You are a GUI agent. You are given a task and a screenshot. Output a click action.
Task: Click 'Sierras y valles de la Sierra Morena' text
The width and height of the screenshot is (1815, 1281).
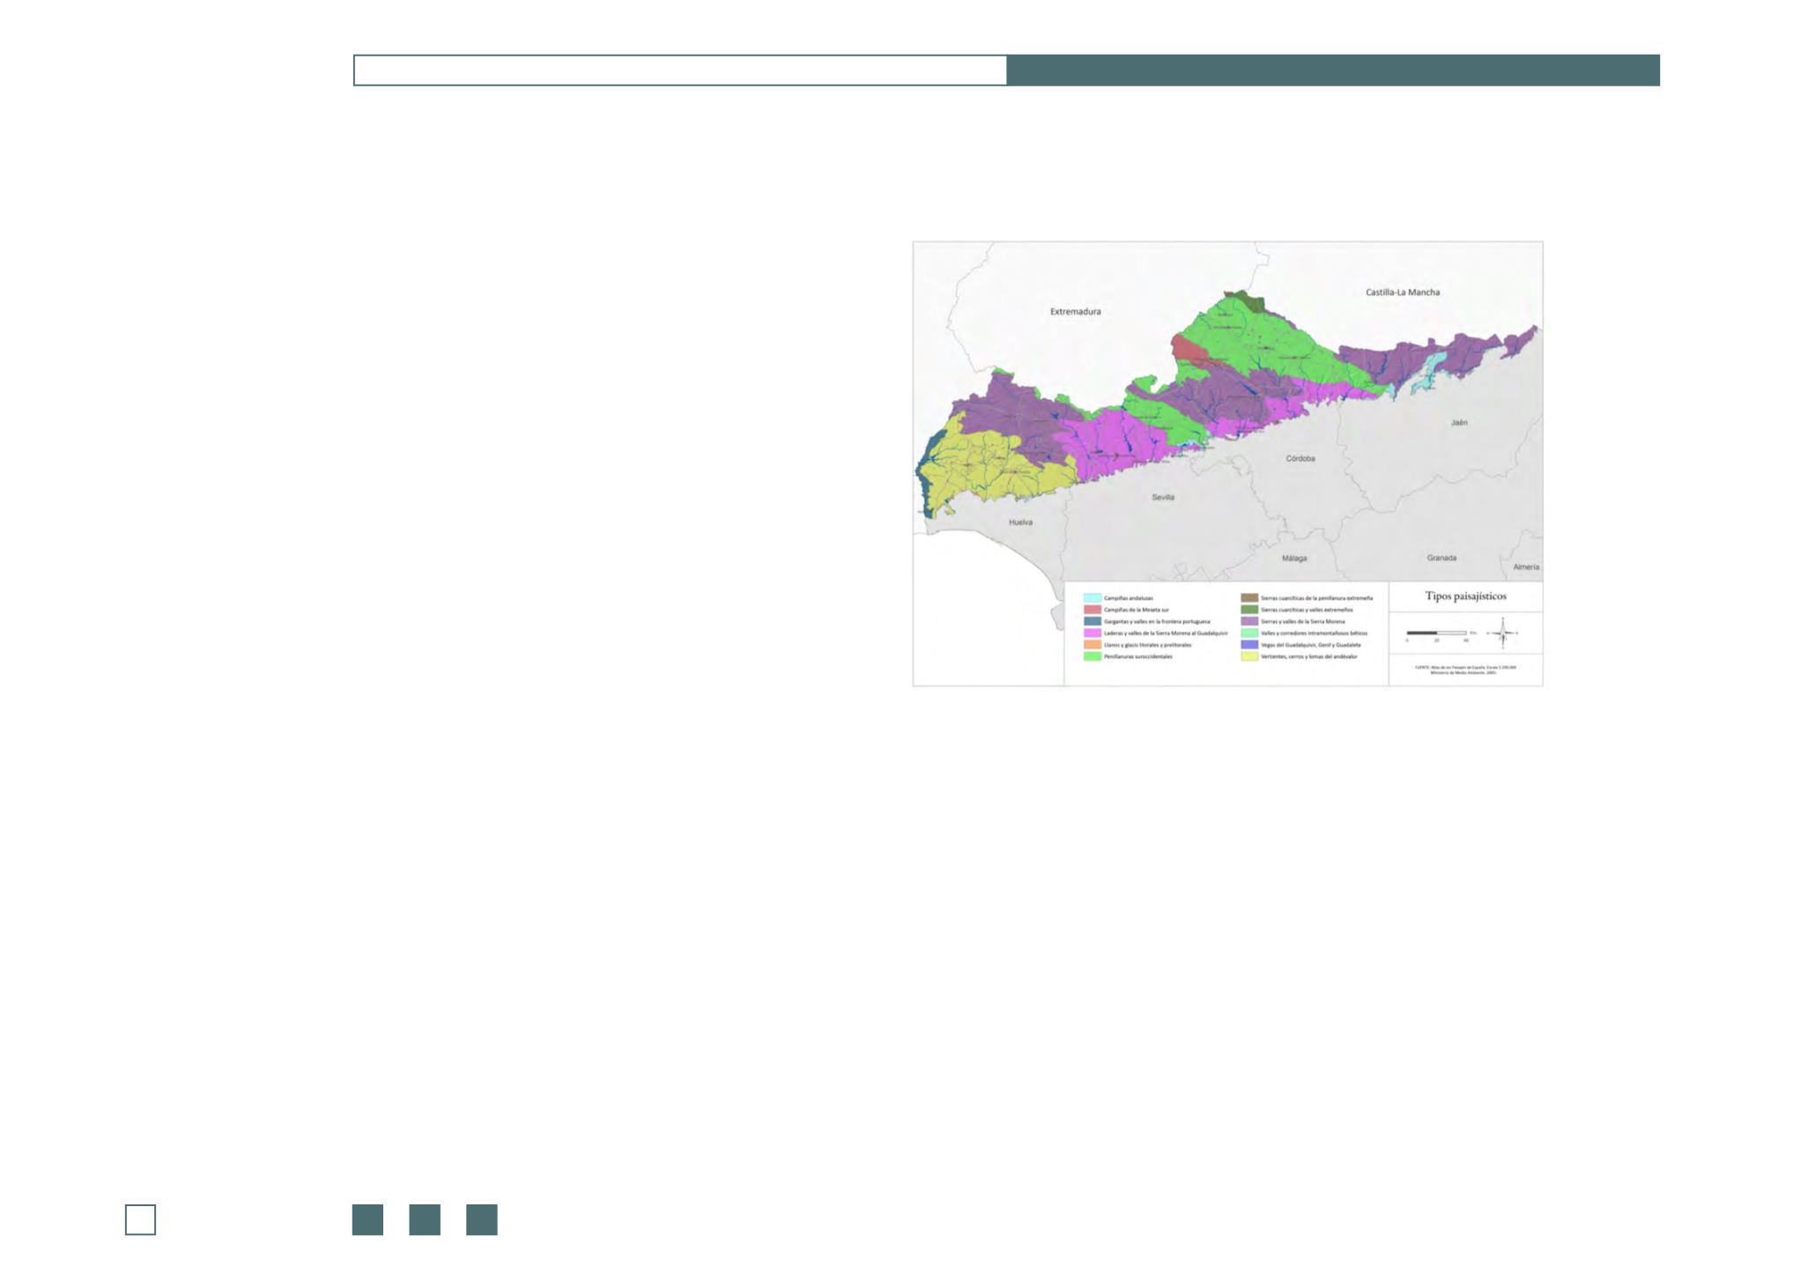click(x=1302, y=621)
